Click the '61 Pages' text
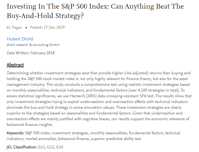The width and height of the screenshot is (199, 152). [14, 27]
